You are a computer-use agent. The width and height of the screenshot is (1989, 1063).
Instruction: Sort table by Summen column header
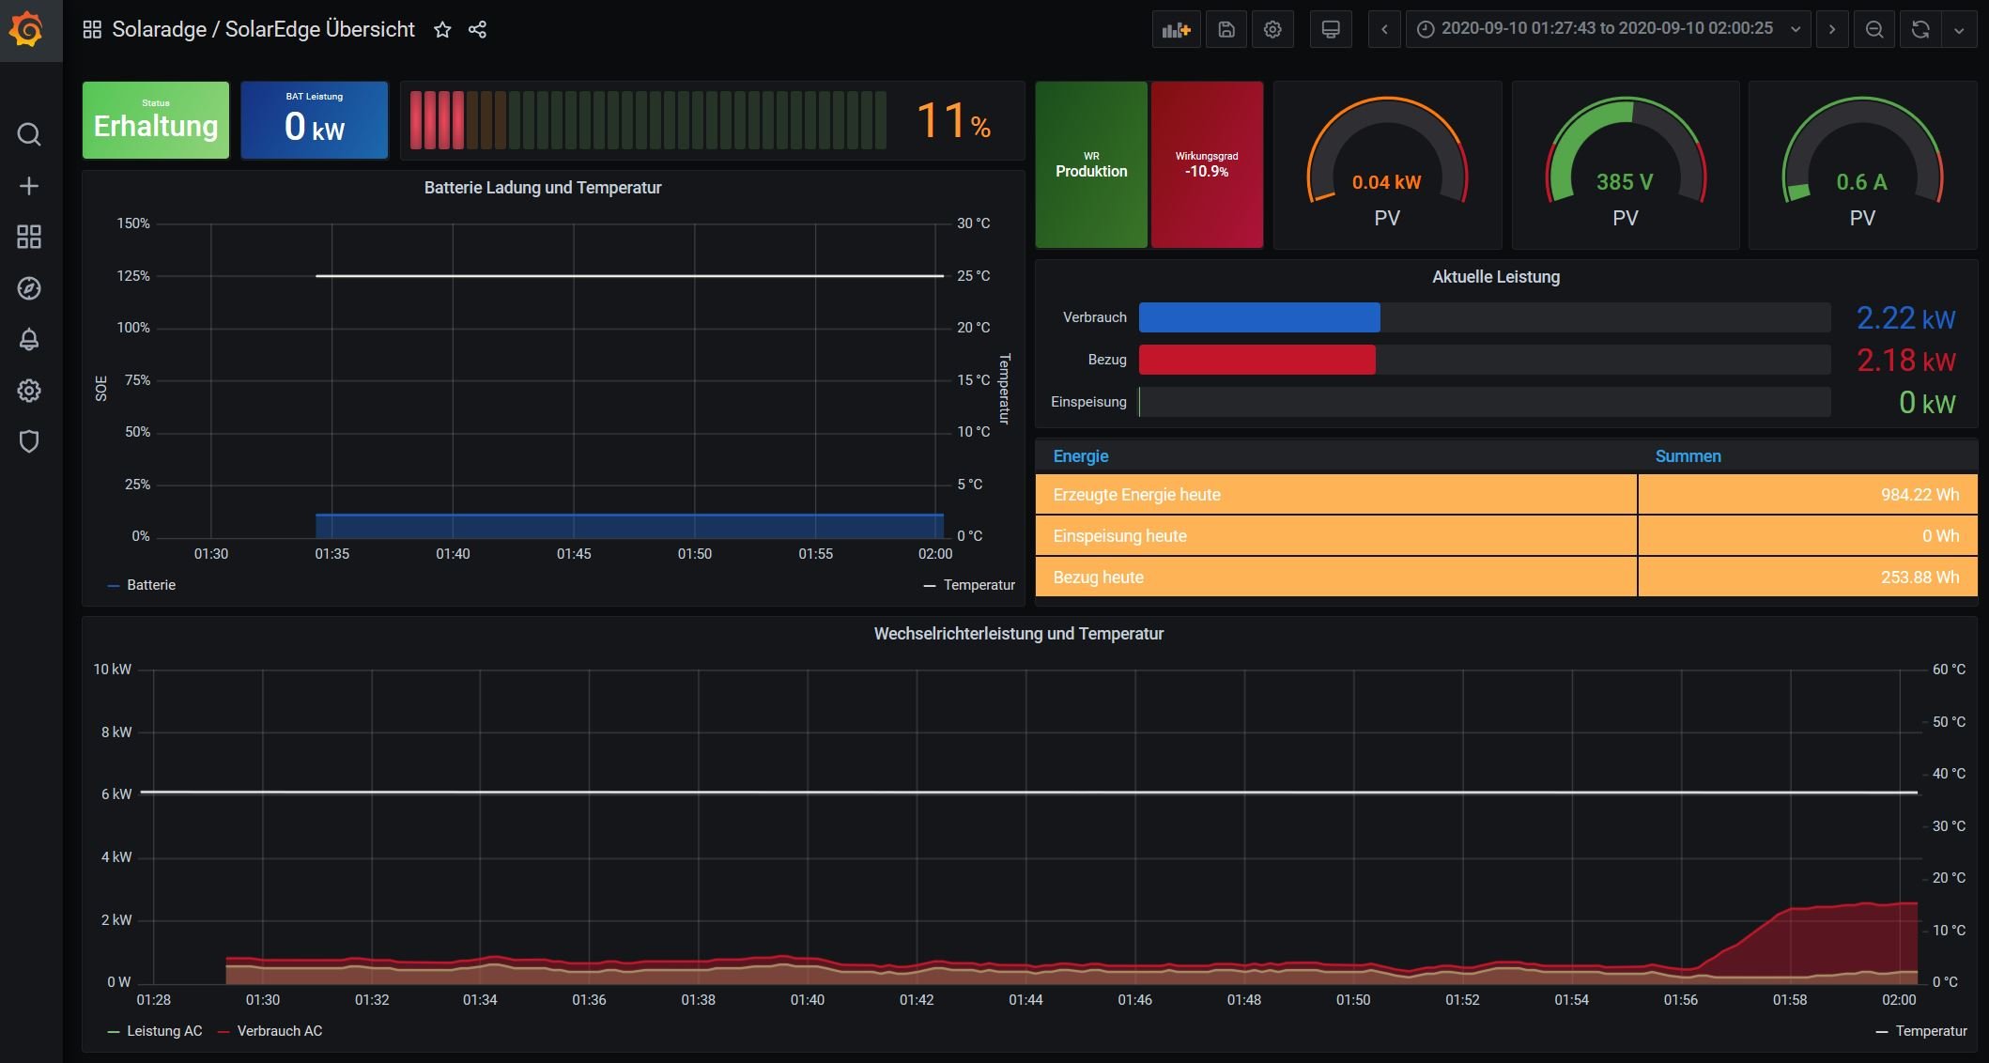(1688, 456)
